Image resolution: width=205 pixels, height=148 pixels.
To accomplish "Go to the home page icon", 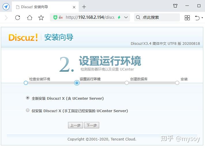I will tap(29, 18).
